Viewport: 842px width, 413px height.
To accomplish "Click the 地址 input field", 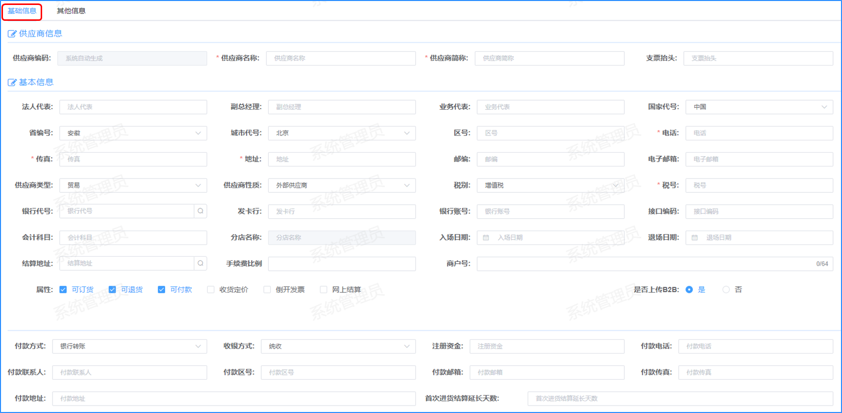I will tap(342, 159).
